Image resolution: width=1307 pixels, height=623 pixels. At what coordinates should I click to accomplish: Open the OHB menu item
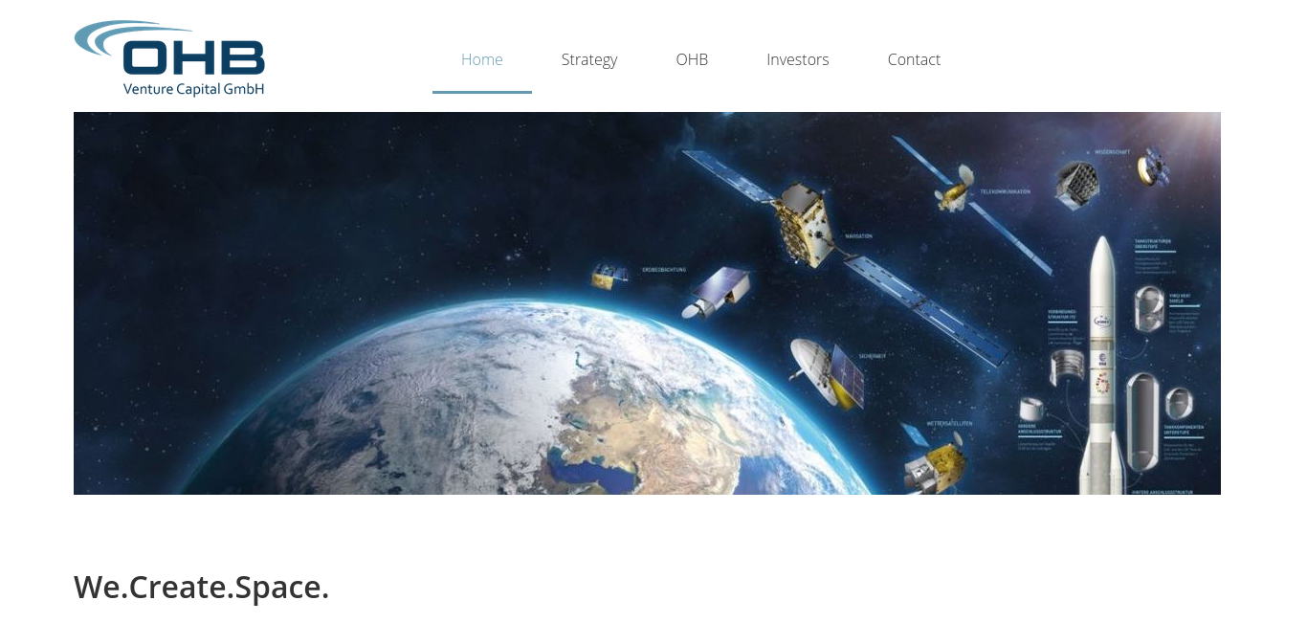coord(692,59)
